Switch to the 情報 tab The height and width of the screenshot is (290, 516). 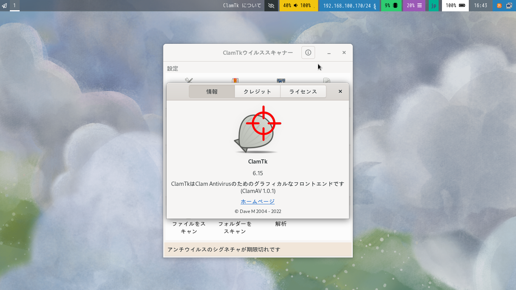212,91
